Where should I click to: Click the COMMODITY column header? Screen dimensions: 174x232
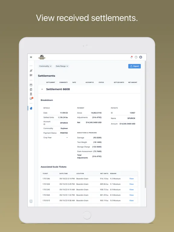click(63, 82)
